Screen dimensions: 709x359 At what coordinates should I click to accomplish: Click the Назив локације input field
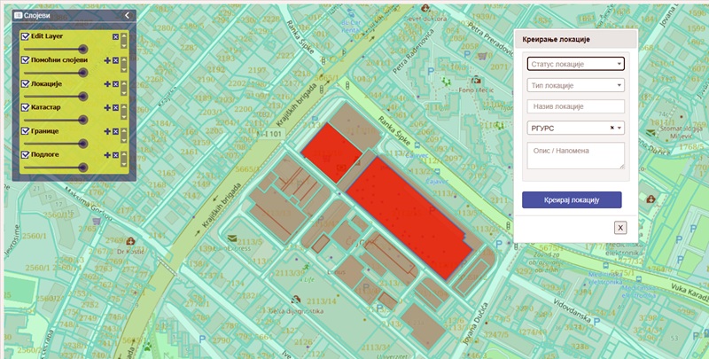pyautogui.click(x=575, y=107)
